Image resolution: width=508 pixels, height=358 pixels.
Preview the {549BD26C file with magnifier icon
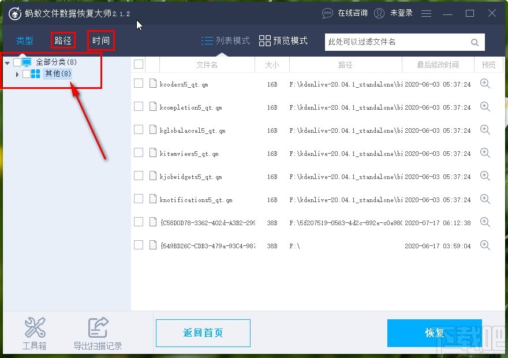[x=485, y=245]
